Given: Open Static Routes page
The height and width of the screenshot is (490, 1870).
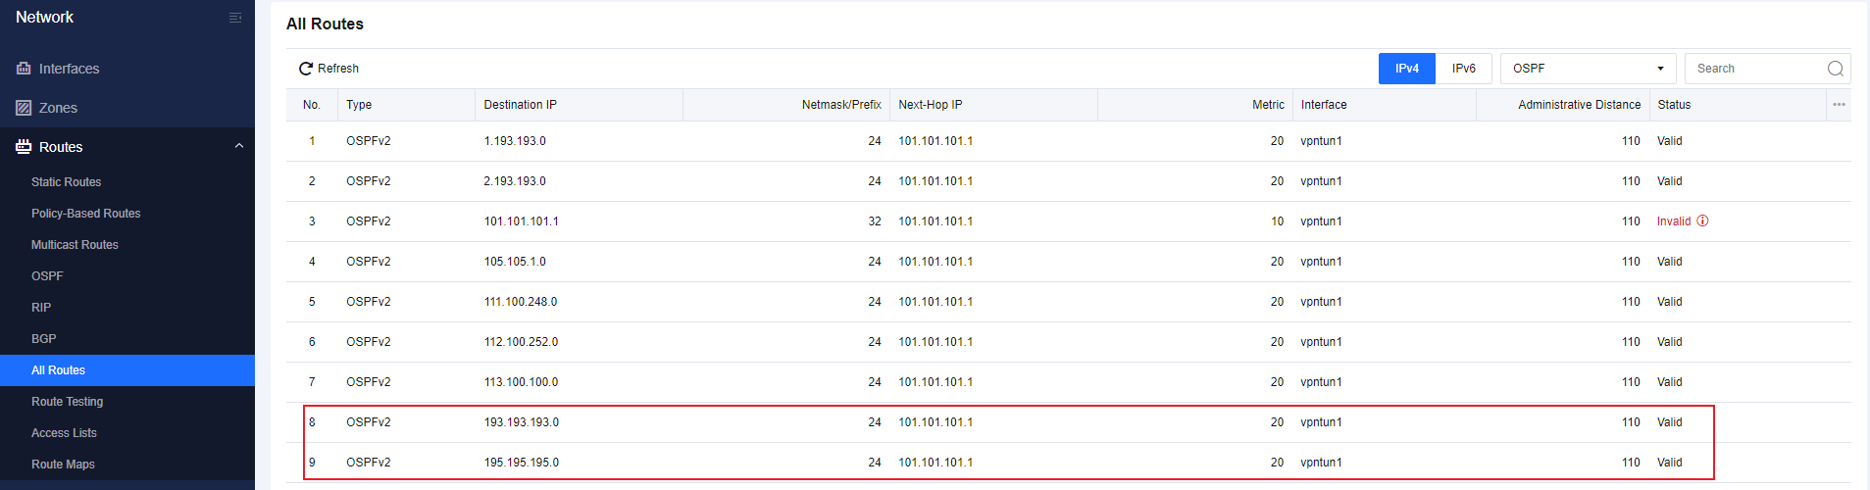Looking at the screenshot, I should 67,182.
